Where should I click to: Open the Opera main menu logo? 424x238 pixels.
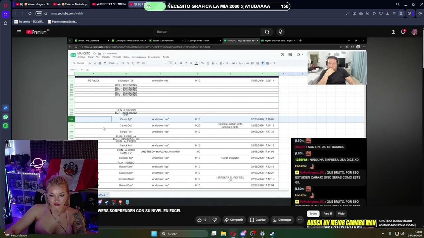(x=5, y=6)
